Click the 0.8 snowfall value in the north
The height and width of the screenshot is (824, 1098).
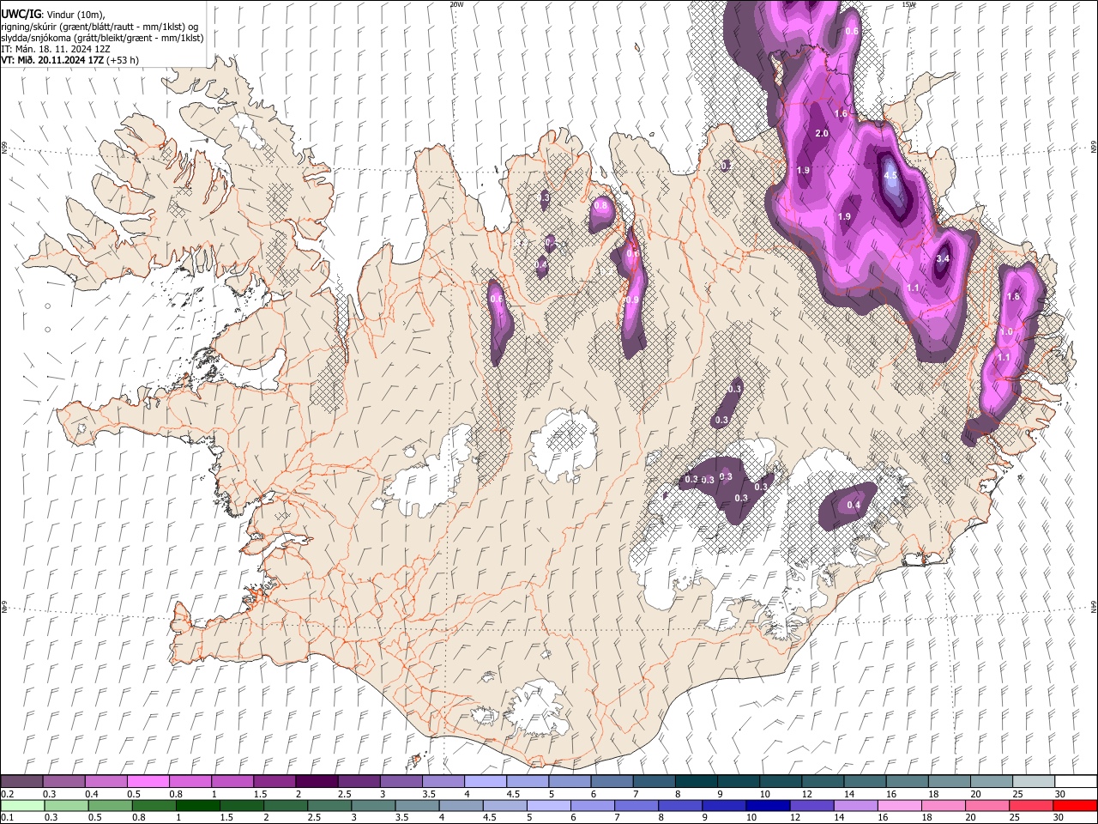pyautogui.click(x=600, y=205)
